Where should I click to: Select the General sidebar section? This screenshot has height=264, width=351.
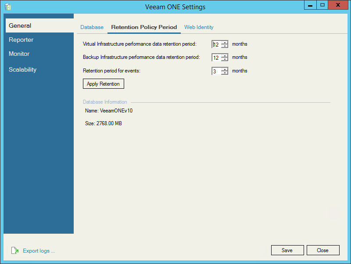click(x=39, y=25)
